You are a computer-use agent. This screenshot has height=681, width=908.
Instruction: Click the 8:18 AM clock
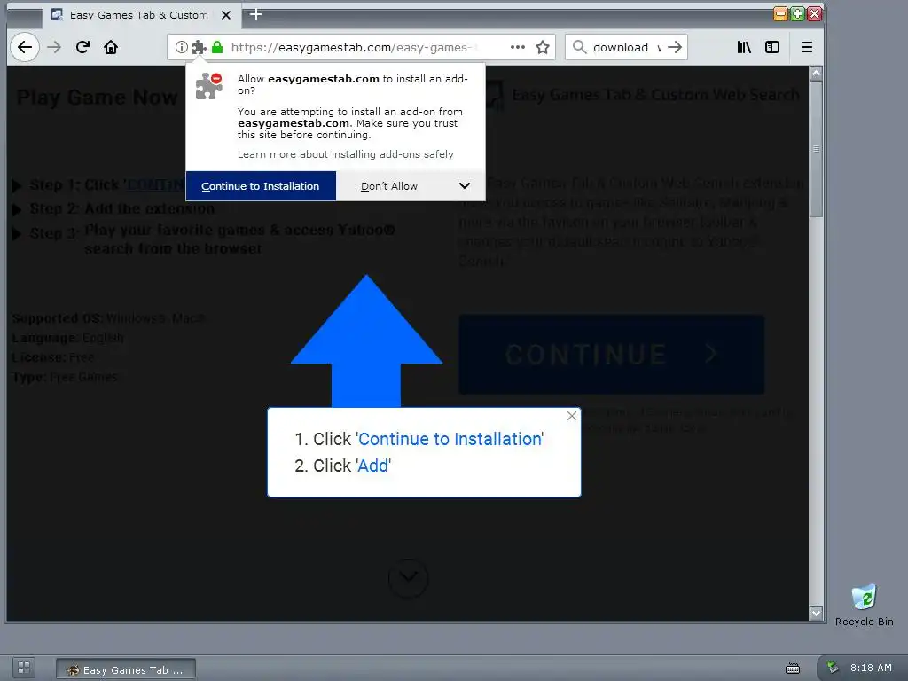pos(871,668)
